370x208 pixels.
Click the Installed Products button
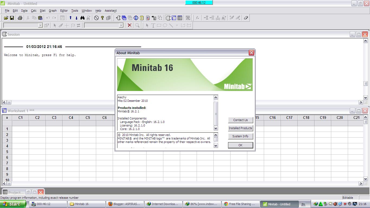pos(241,128)
